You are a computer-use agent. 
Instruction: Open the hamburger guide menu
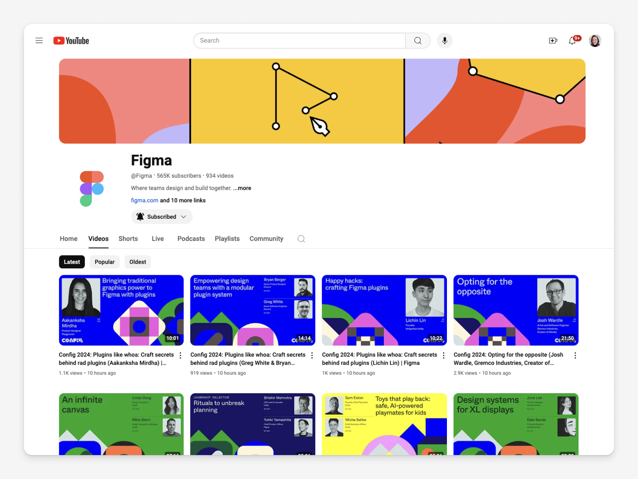click(39, 41)
